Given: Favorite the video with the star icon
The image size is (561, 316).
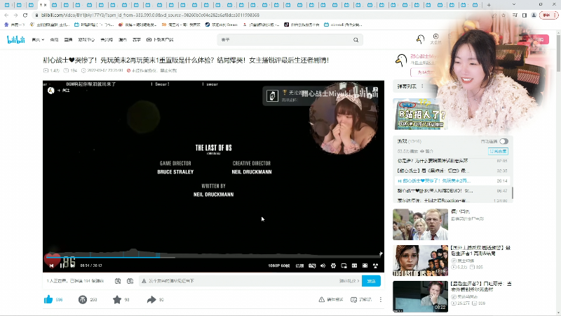Looking at the screenshot, I should (x=117, y=300).
